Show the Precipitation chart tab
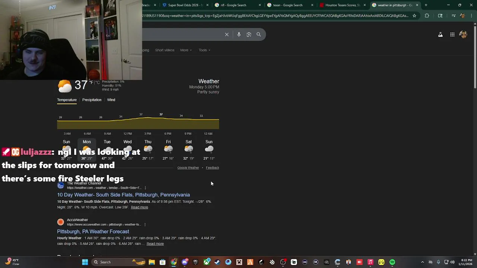The width and height of the screenshot is (477, 268). pos(92,100)
